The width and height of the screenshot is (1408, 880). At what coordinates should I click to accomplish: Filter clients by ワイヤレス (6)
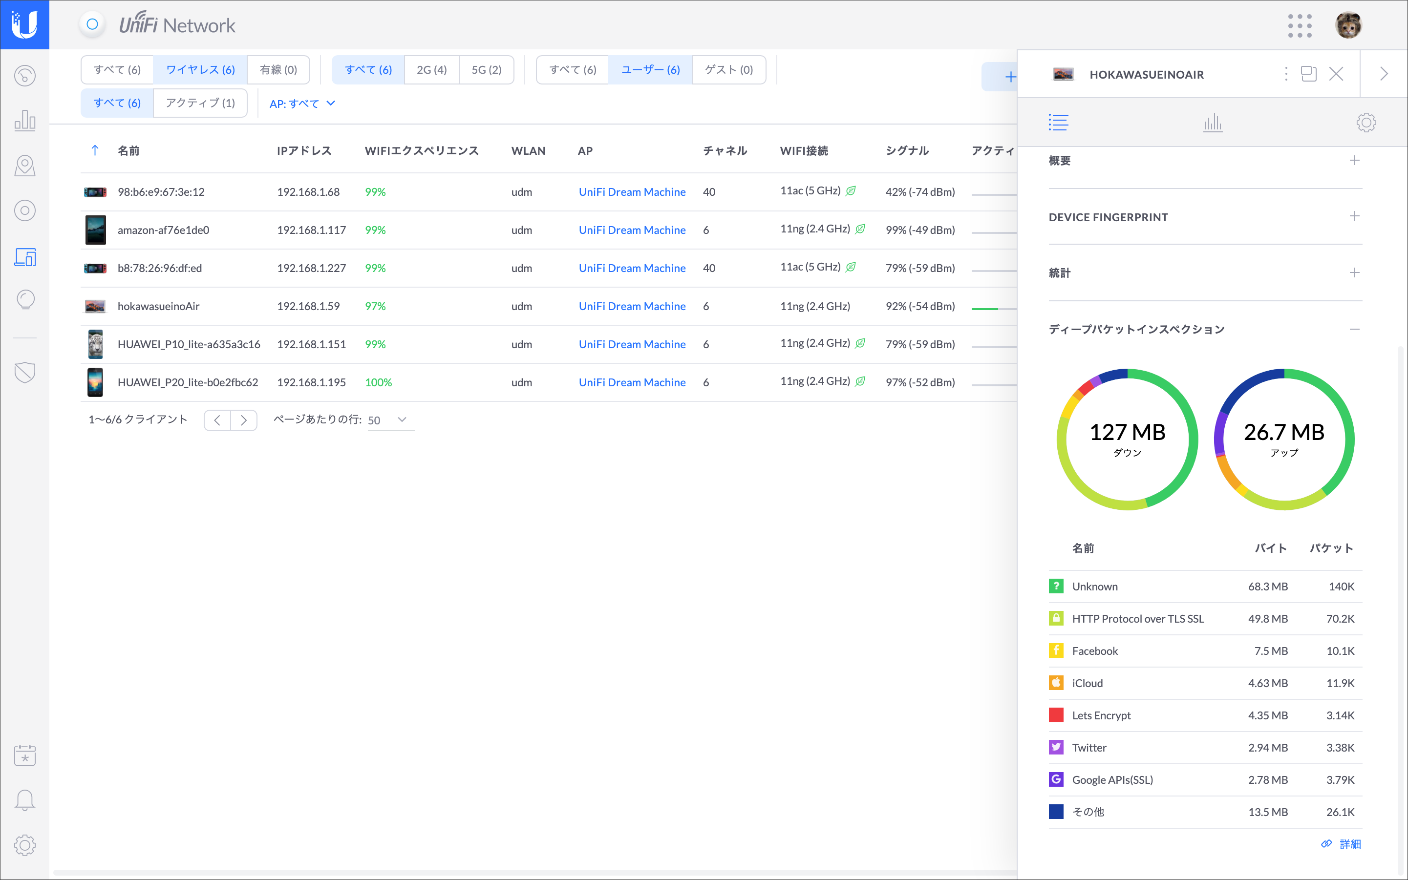[200, 70]
